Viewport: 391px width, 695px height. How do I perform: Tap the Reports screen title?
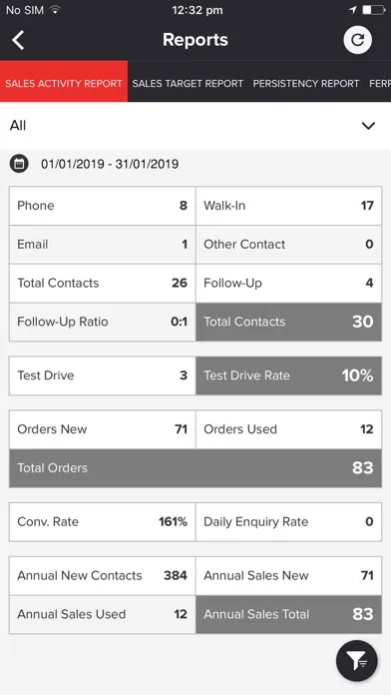tap(195, 40)
